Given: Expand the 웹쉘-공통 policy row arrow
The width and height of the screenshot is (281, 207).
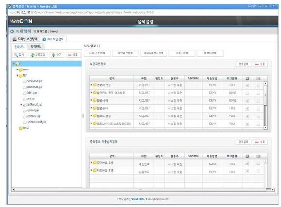Looking at the screenshot, I should pos(91,100).
